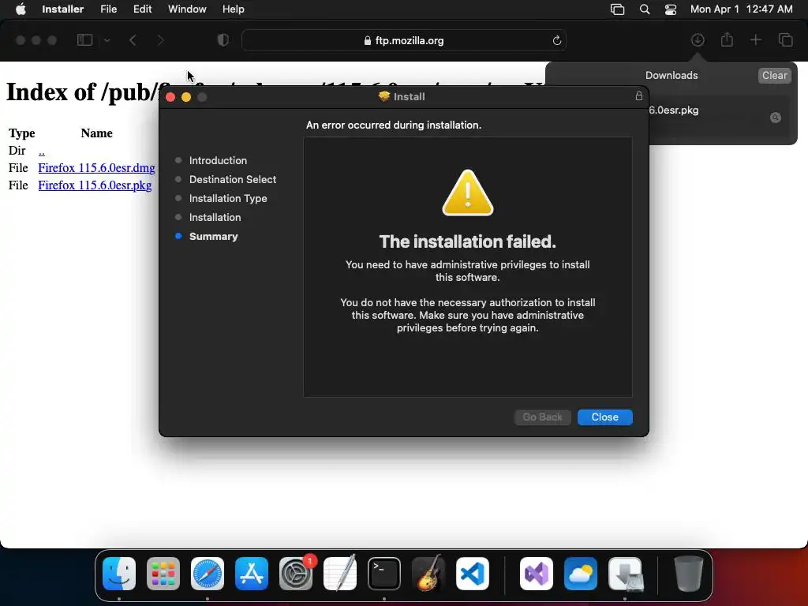Open TextEdit from the Dock

pos(339,574)
